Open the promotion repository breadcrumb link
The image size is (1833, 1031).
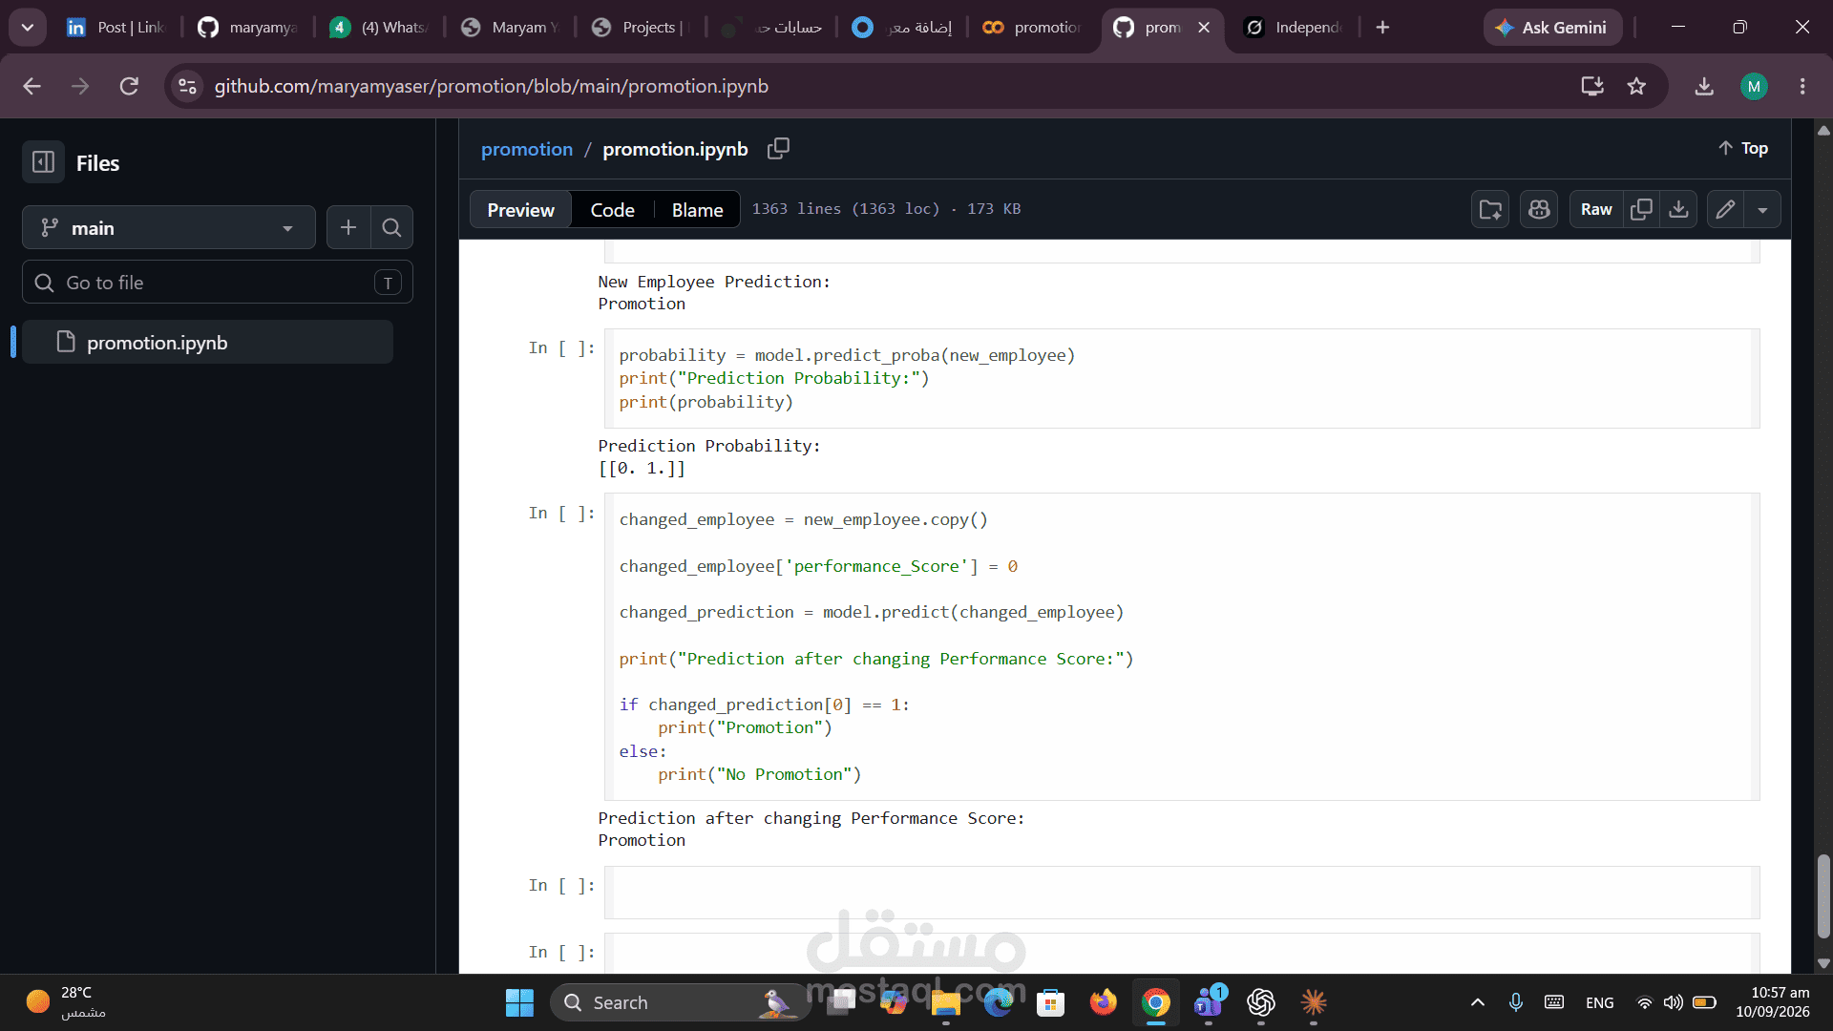[x=527, y=149]
